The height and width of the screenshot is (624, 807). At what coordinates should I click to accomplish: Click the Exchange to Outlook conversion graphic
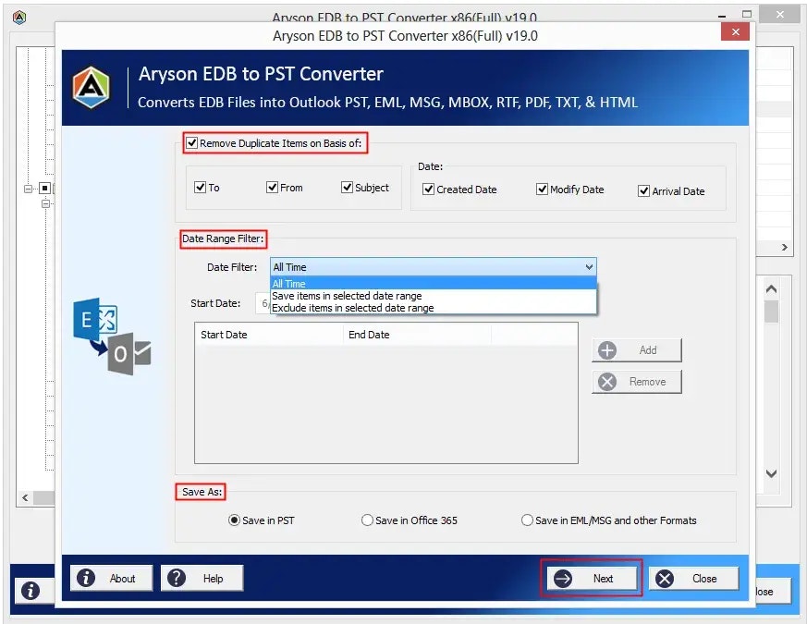coord(112,336)
